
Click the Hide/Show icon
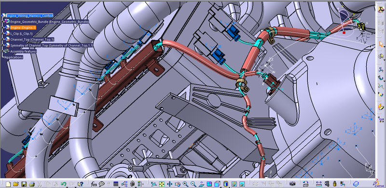click(234, 184)
